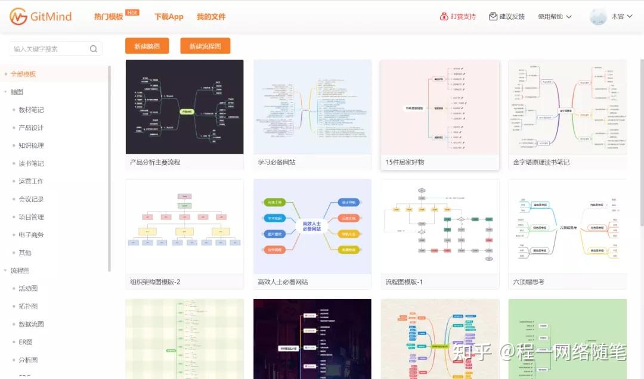Open the 下载App menu item
The width and height of the screenshot is (644, 379).
coord(169,17)
